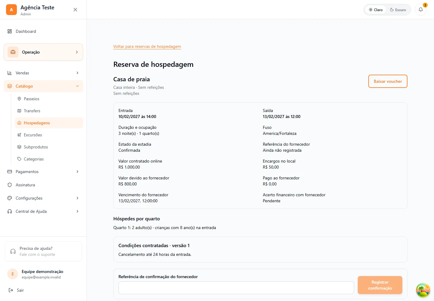Click the Excursões airplane icon
This screenshot has height=301, width=434.
19,135
